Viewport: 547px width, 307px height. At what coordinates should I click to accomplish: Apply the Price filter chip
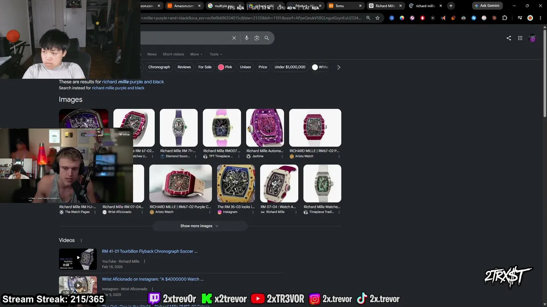pos(263,67)
